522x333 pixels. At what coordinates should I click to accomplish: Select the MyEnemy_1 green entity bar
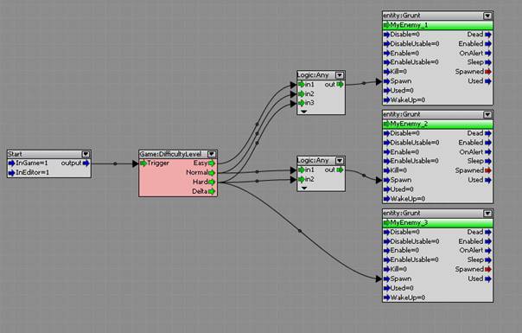437,25
